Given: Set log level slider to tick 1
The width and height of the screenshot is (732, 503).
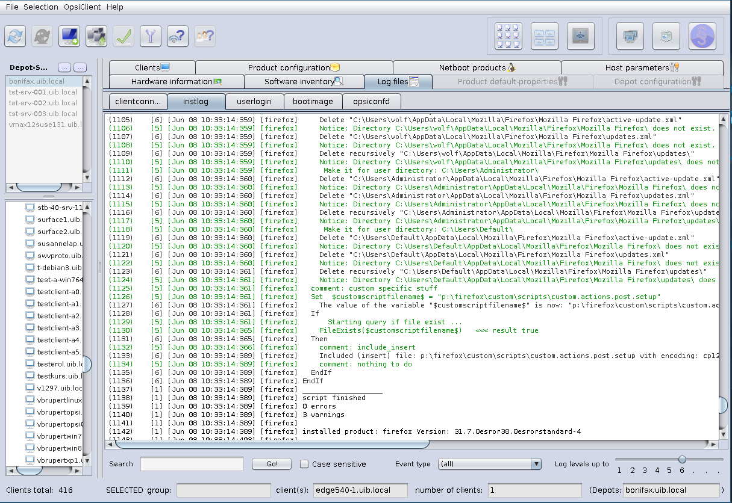Looking at the screenshot, I should coord(619,470).
